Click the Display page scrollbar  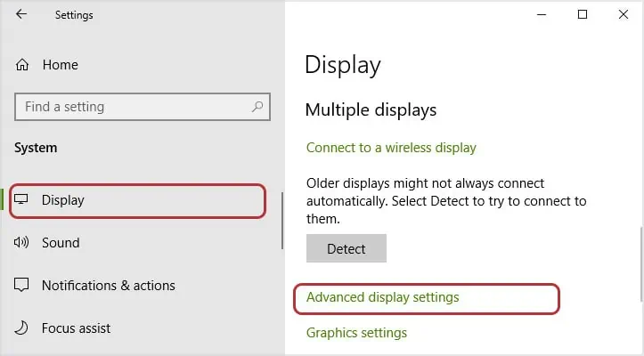[641, 264]
